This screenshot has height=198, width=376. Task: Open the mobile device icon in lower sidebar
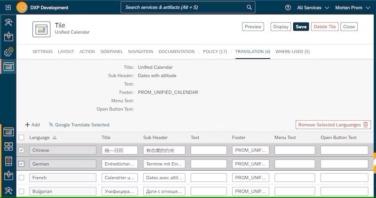[x=8, y=161]
